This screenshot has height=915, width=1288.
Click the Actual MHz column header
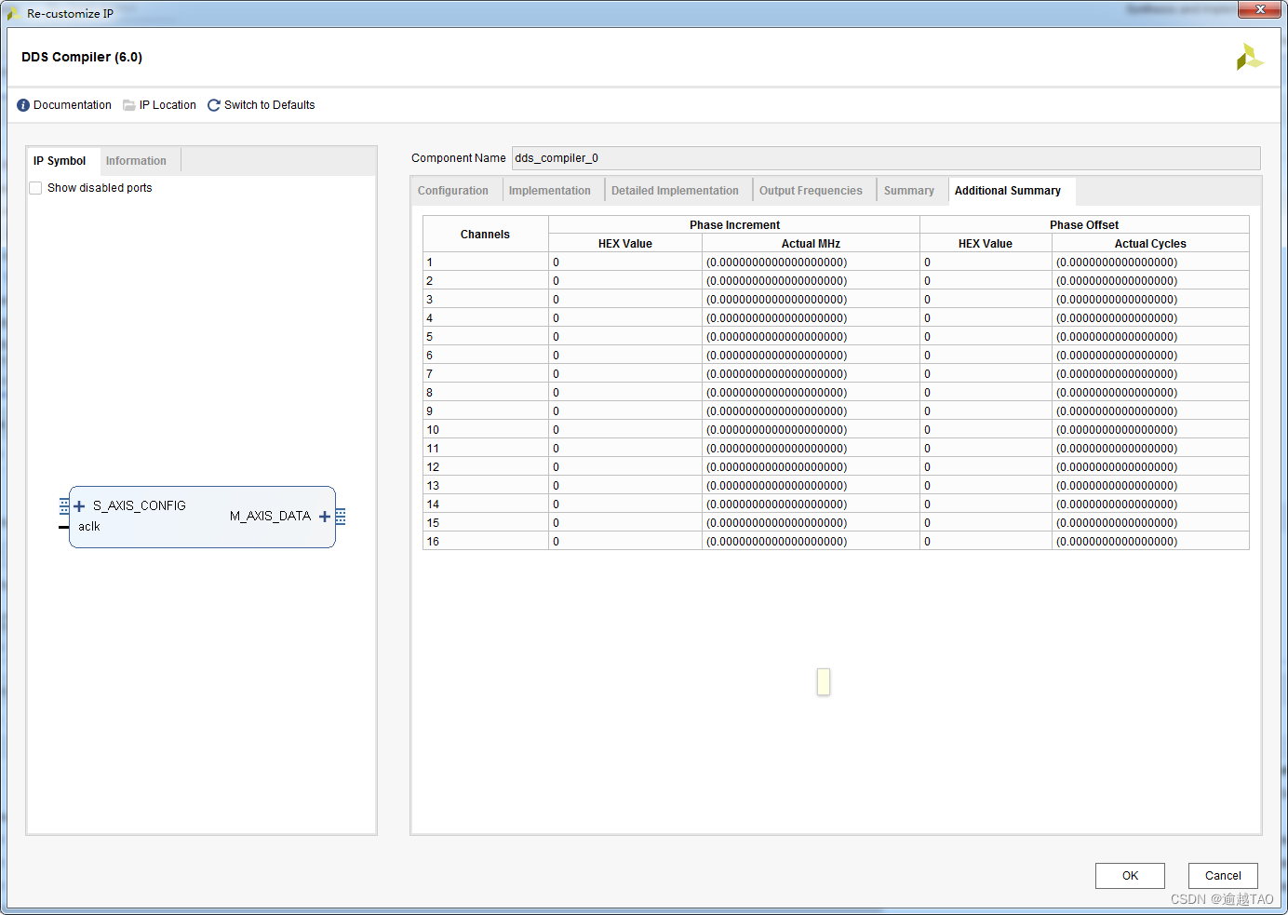point(811,244)
